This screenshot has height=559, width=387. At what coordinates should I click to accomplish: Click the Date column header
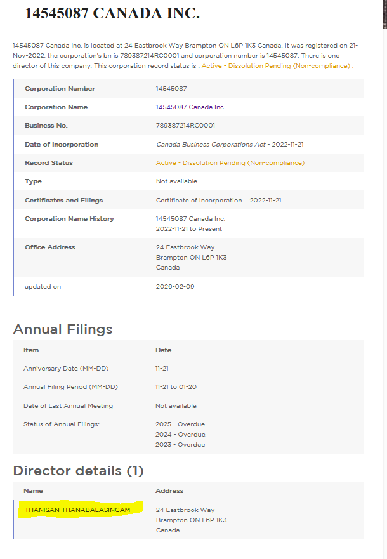pyautogui.click(x=163, y=350)
